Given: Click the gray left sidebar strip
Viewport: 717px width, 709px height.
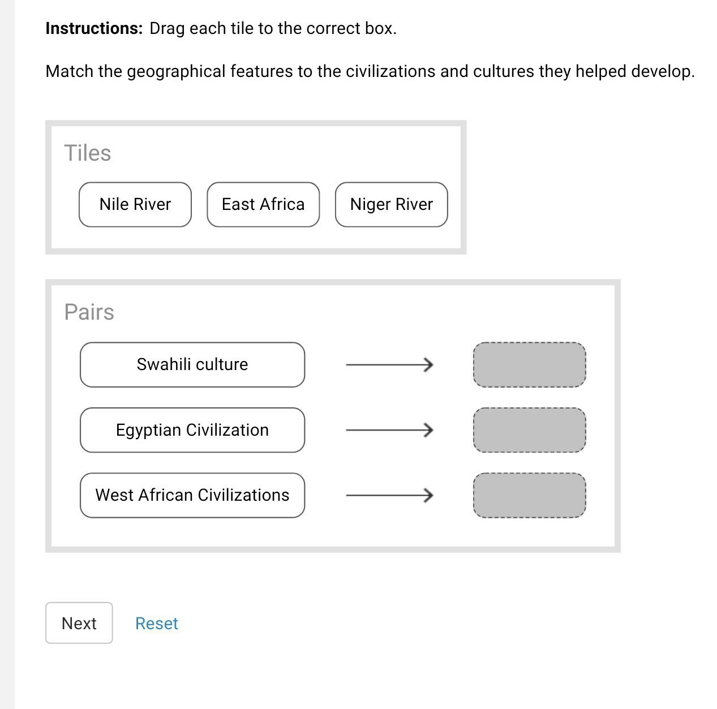Looking at the screenshot, I should (7, 354).
